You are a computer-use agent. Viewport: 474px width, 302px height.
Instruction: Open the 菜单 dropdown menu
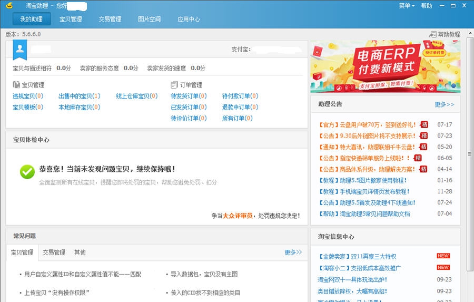coord(407,6)
